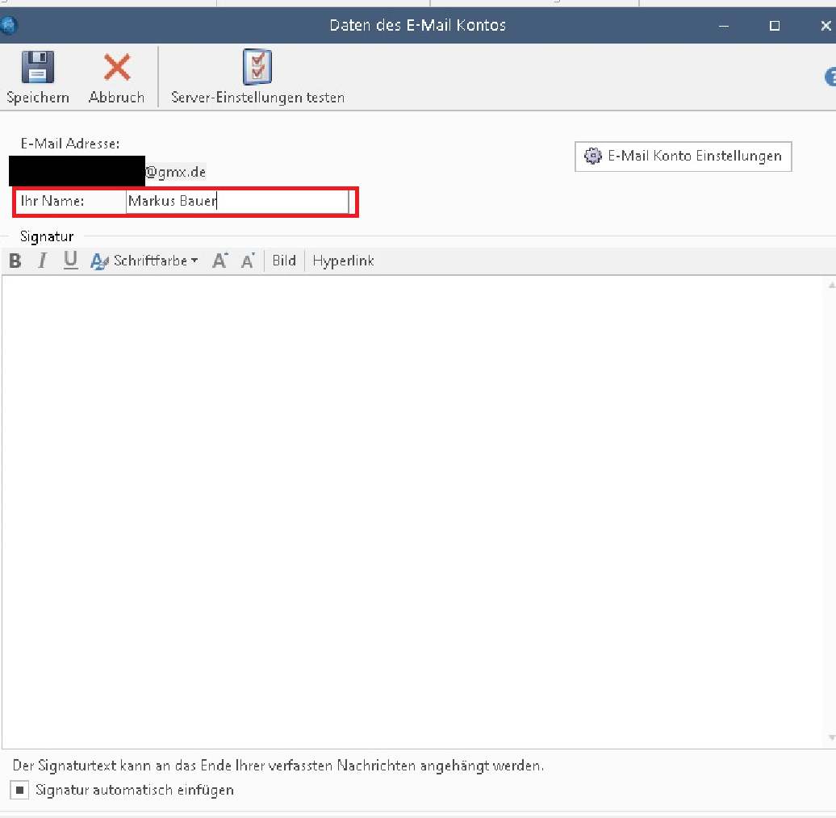Toggle Signatur automatisch einfügen checkbox

tap(19, 790)
